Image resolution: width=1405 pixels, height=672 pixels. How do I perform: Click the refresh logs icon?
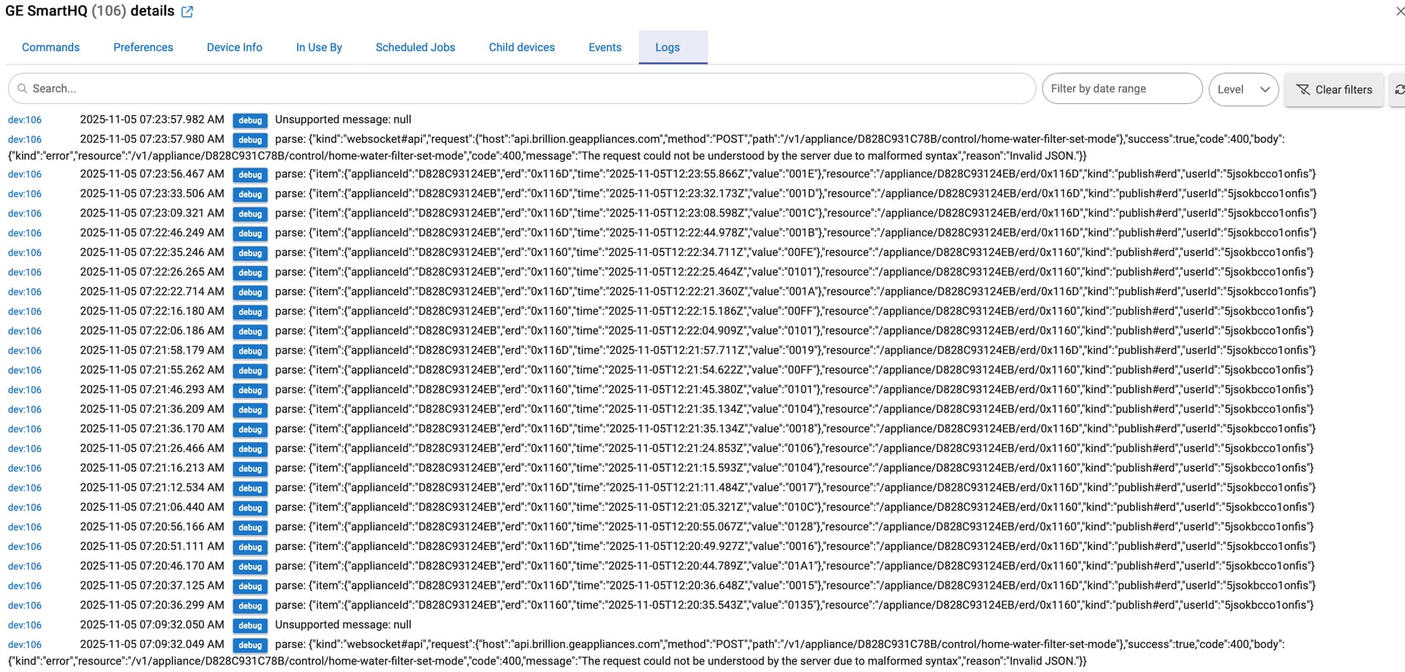[x=1398, y=89]
